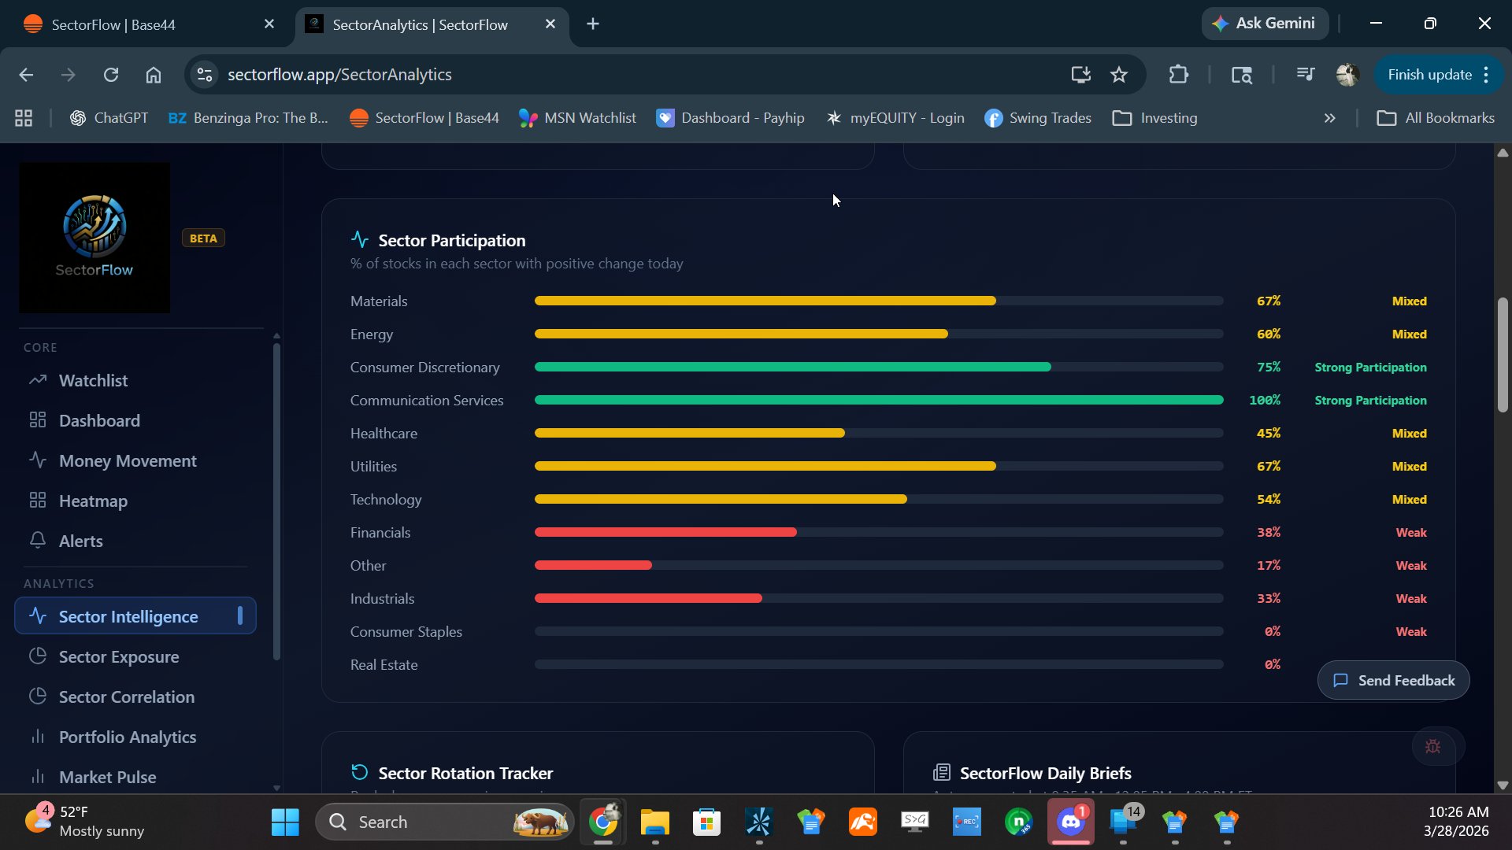This screenshot has height=850, width=1512.
Task: Open Discord from the taskbar
Action: 1071,822
